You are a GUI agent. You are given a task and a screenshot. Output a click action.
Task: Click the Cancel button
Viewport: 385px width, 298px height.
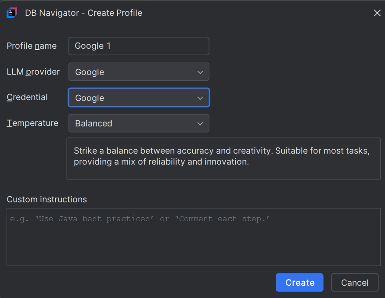[x=355, y=283]
